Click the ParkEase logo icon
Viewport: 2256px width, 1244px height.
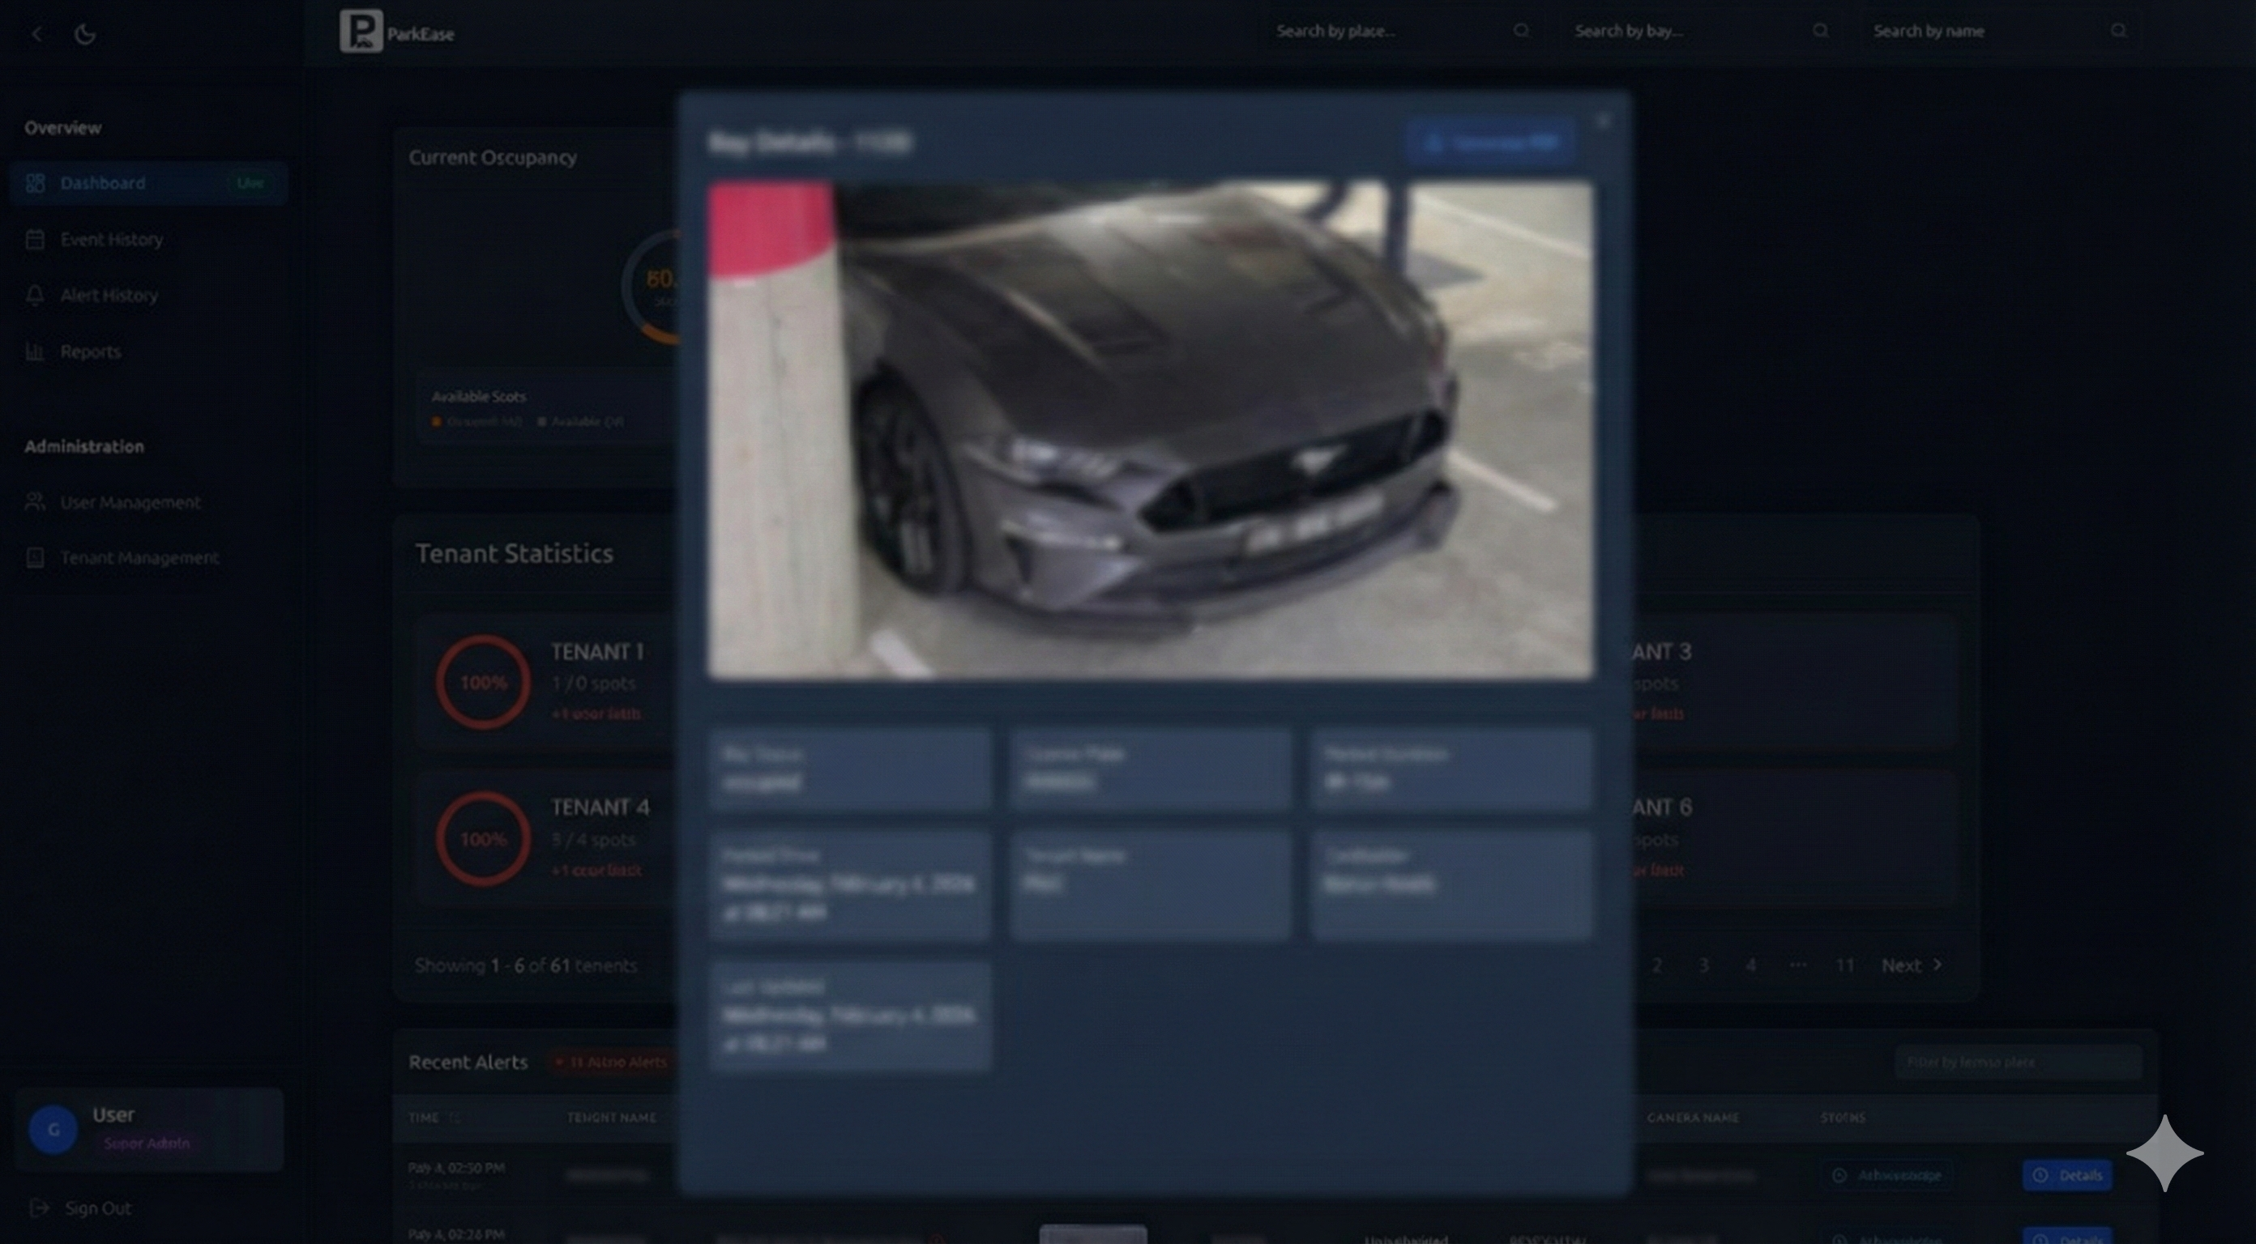click(x=360, y=32)
